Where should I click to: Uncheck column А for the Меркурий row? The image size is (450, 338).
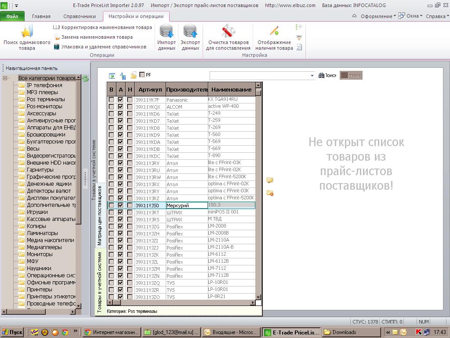pos(120,205)
